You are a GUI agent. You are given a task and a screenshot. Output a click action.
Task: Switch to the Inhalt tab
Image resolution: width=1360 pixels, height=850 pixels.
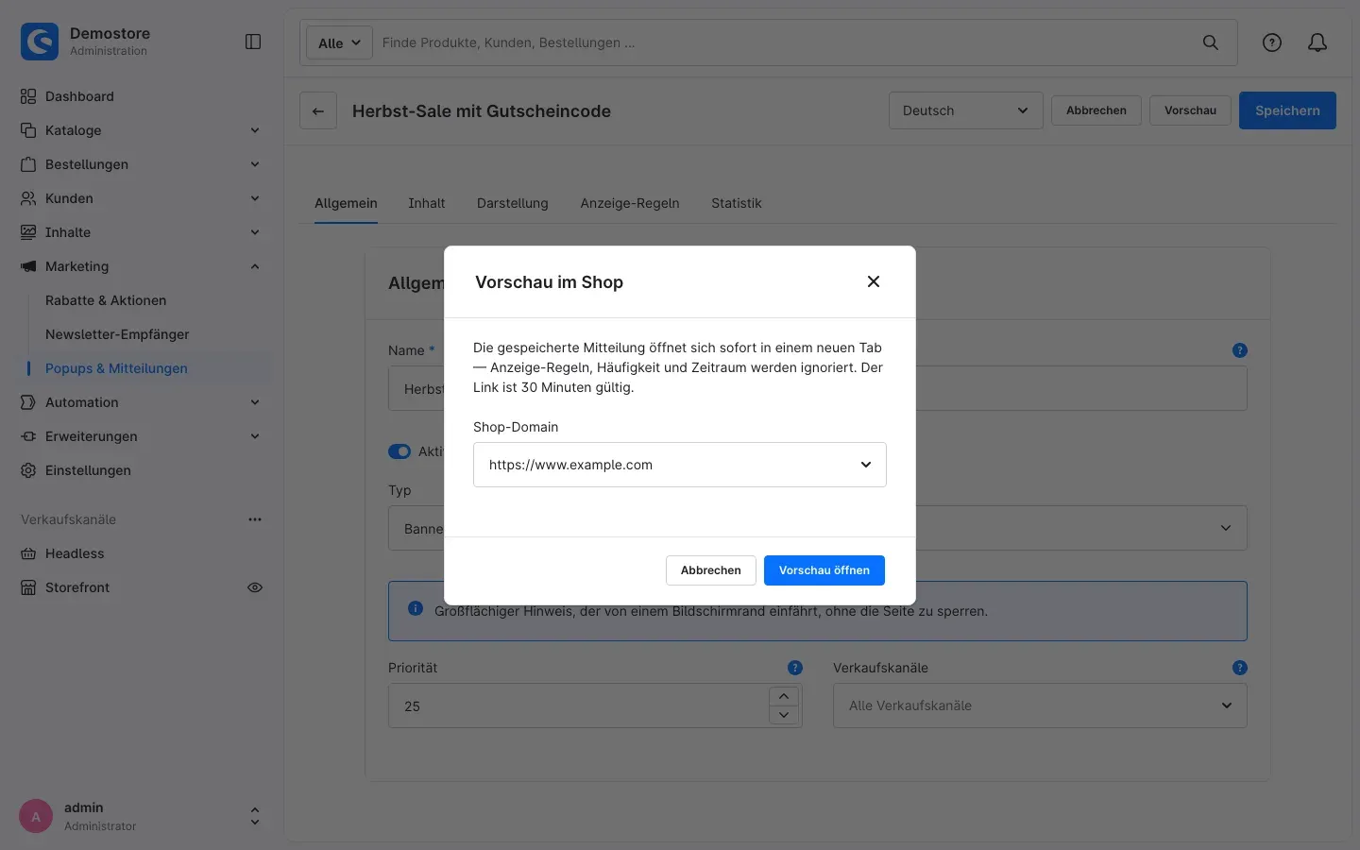[x=427, y=203]
